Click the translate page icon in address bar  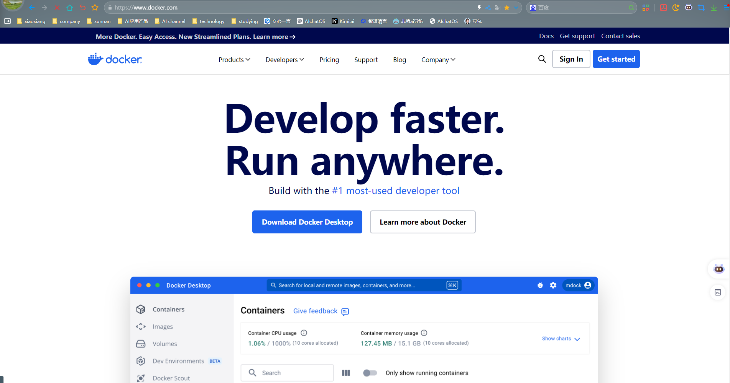(x=498, y=8)
